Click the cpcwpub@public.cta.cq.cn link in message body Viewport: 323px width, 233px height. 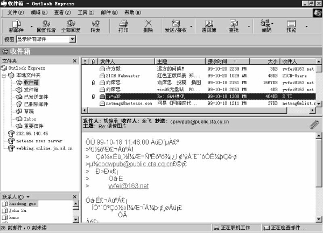pos(135,164)
